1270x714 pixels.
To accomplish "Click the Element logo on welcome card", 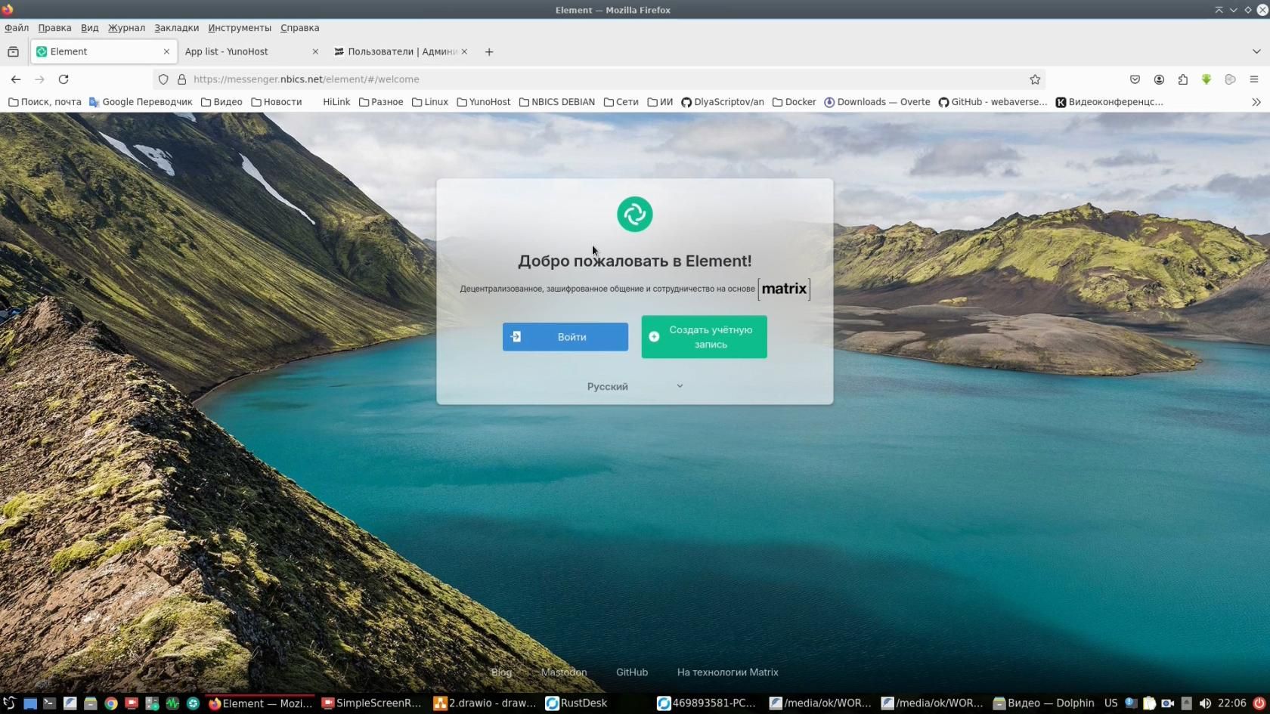I will 634,215.
